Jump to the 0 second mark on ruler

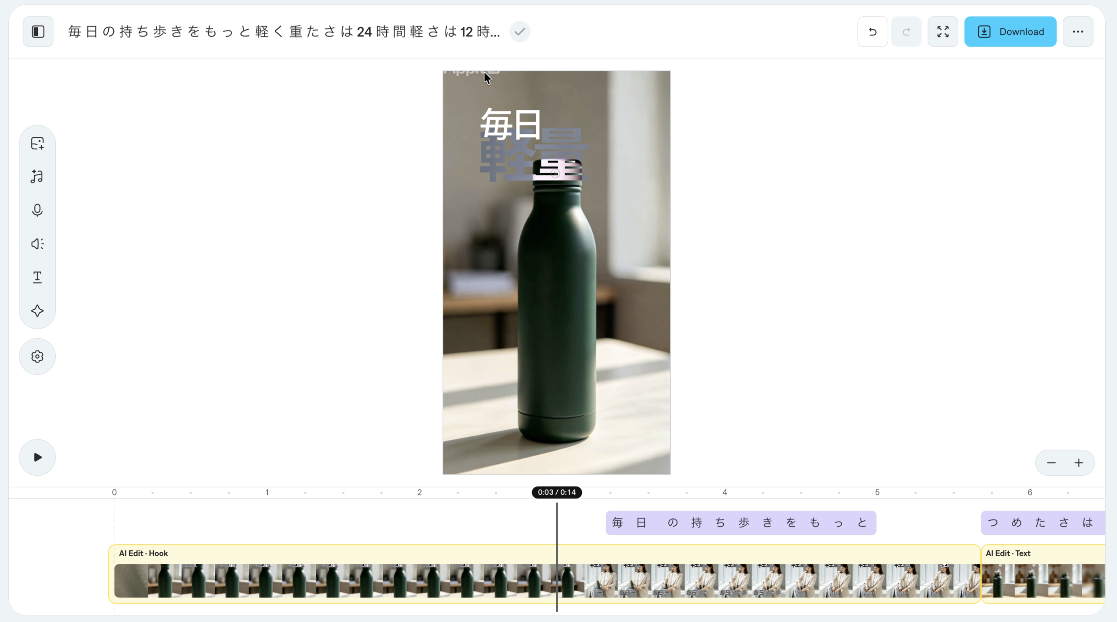114,492
